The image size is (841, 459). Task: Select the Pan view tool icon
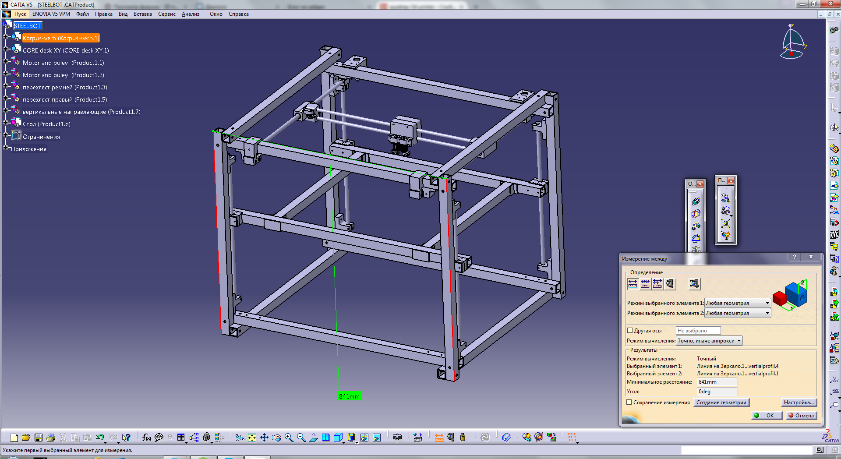pyautogui.click(x=264, y=438)
